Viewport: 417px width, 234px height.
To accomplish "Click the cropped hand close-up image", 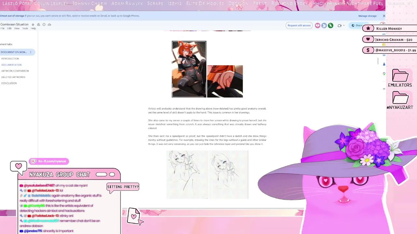I will pos(225,81).
